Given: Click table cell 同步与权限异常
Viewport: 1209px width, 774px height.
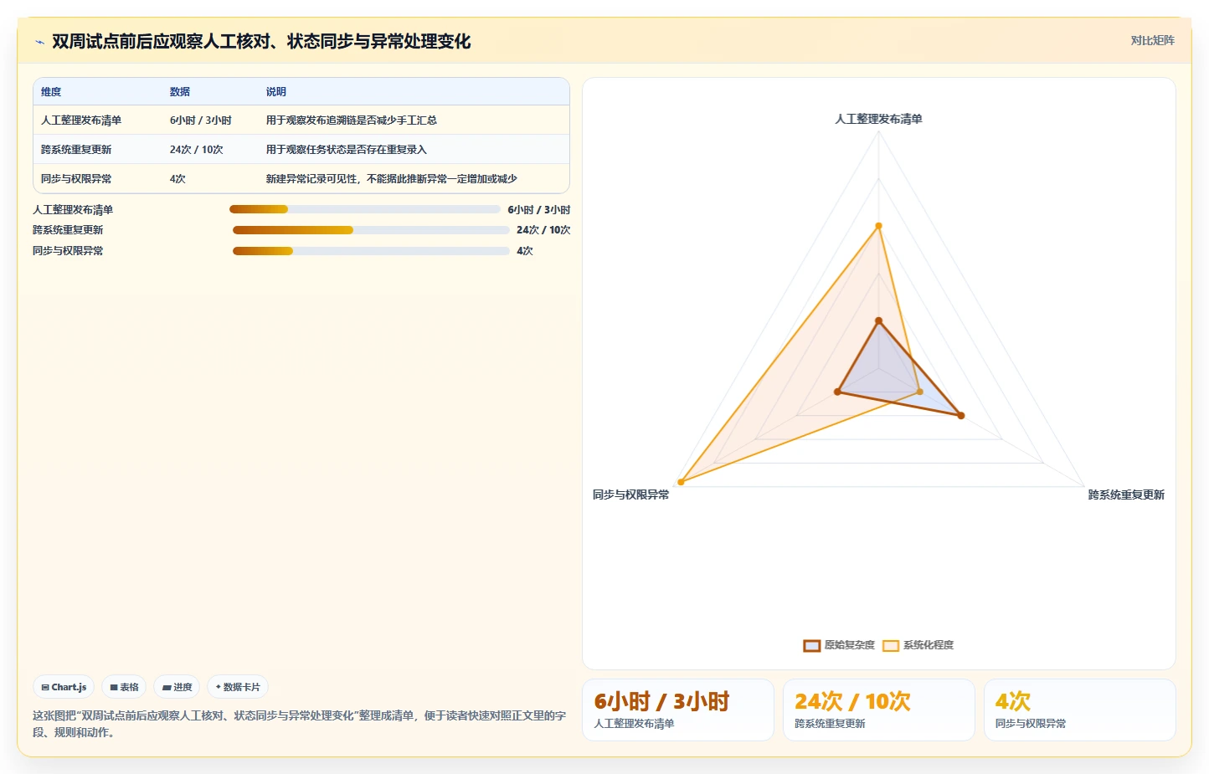Looking at the screenshot, I should [76, 179].
